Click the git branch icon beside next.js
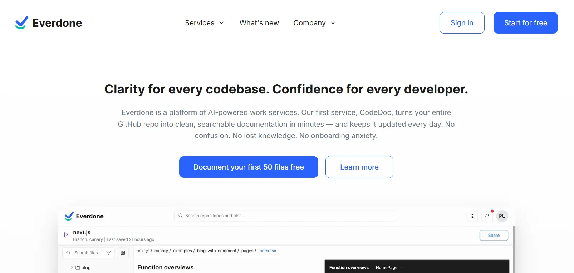Screen dimensions: 574x273 click(x=66, y=235)
